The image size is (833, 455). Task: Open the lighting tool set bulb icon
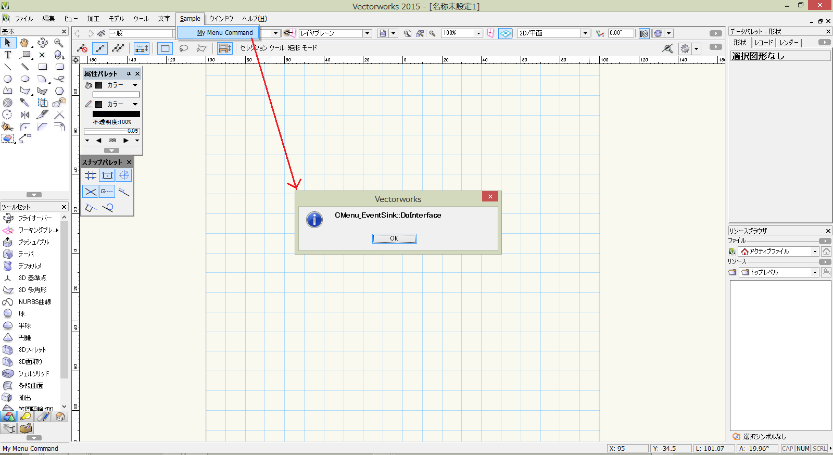click(26, 416)
